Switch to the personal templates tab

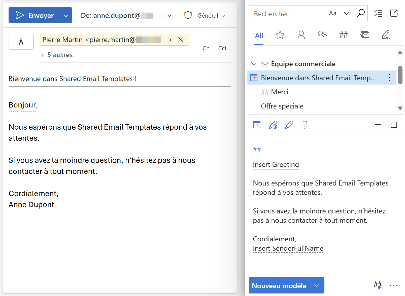point(301,35)
